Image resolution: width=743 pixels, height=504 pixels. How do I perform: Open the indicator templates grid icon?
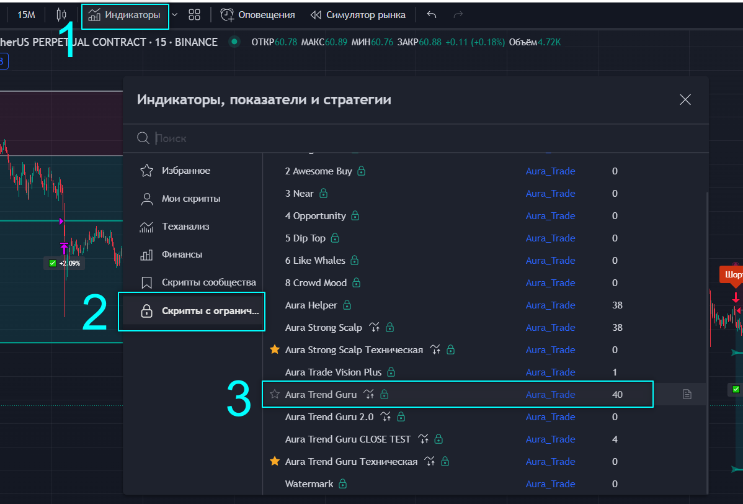[194, 15]
